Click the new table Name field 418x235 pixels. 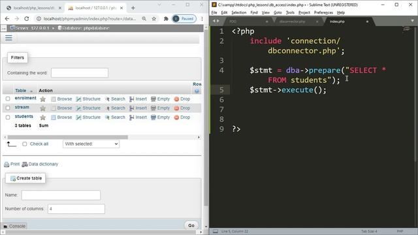coord(61,195)
